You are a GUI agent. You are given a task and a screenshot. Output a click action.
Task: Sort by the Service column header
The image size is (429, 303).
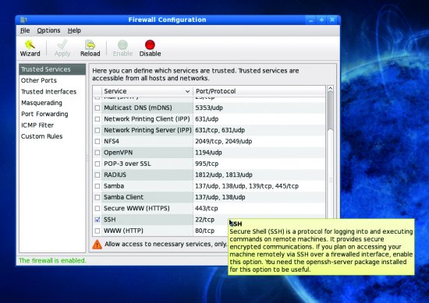coord(147,91)
